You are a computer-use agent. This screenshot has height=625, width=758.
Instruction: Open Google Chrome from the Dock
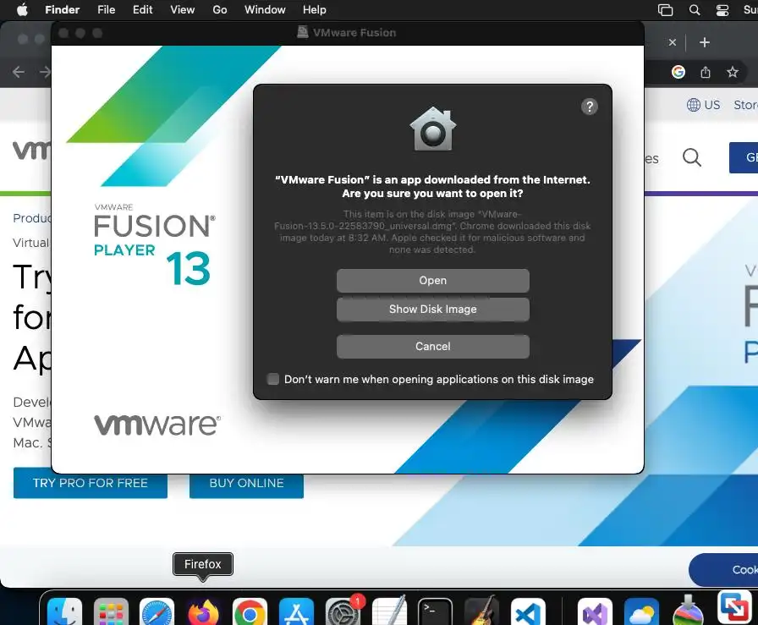250,612
